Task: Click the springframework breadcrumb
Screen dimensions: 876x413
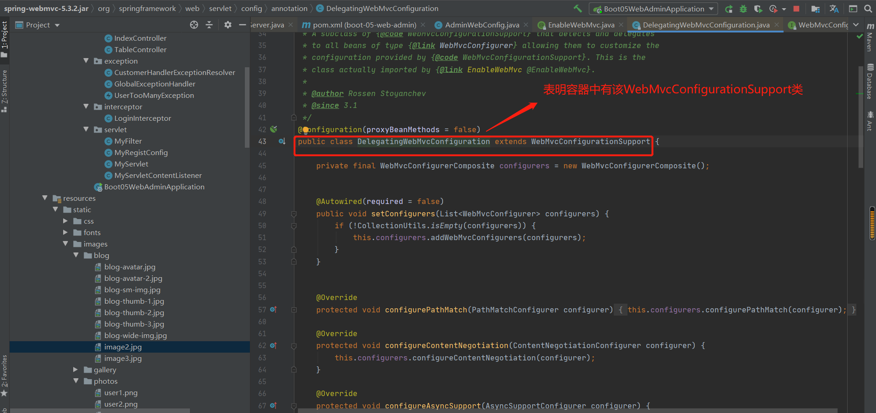Action: coord(147,8)
